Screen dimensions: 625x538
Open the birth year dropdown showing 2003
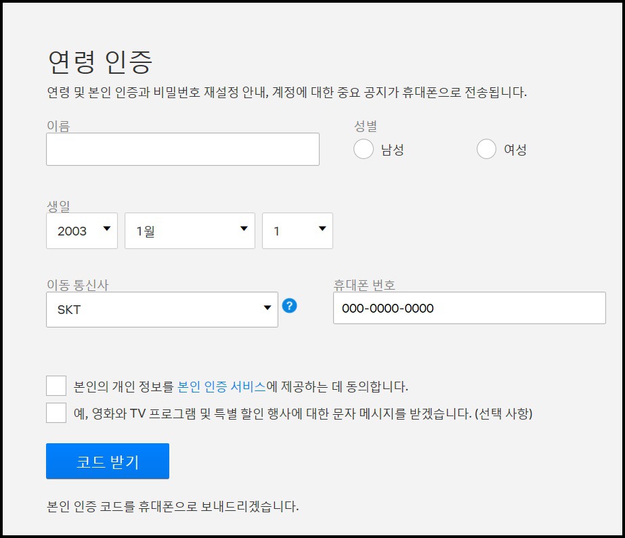pyautogui.click(x=82, y=231)
